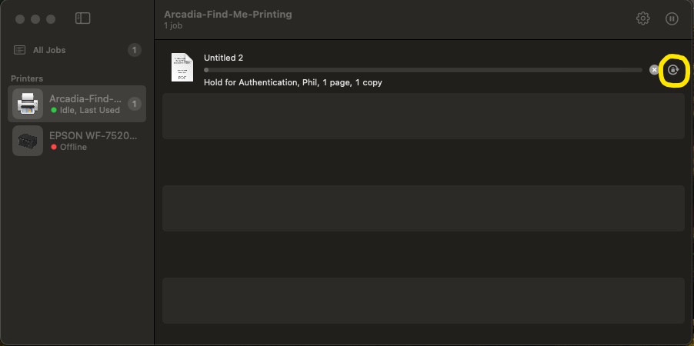Open printer settings gear icon

point(643,18)
